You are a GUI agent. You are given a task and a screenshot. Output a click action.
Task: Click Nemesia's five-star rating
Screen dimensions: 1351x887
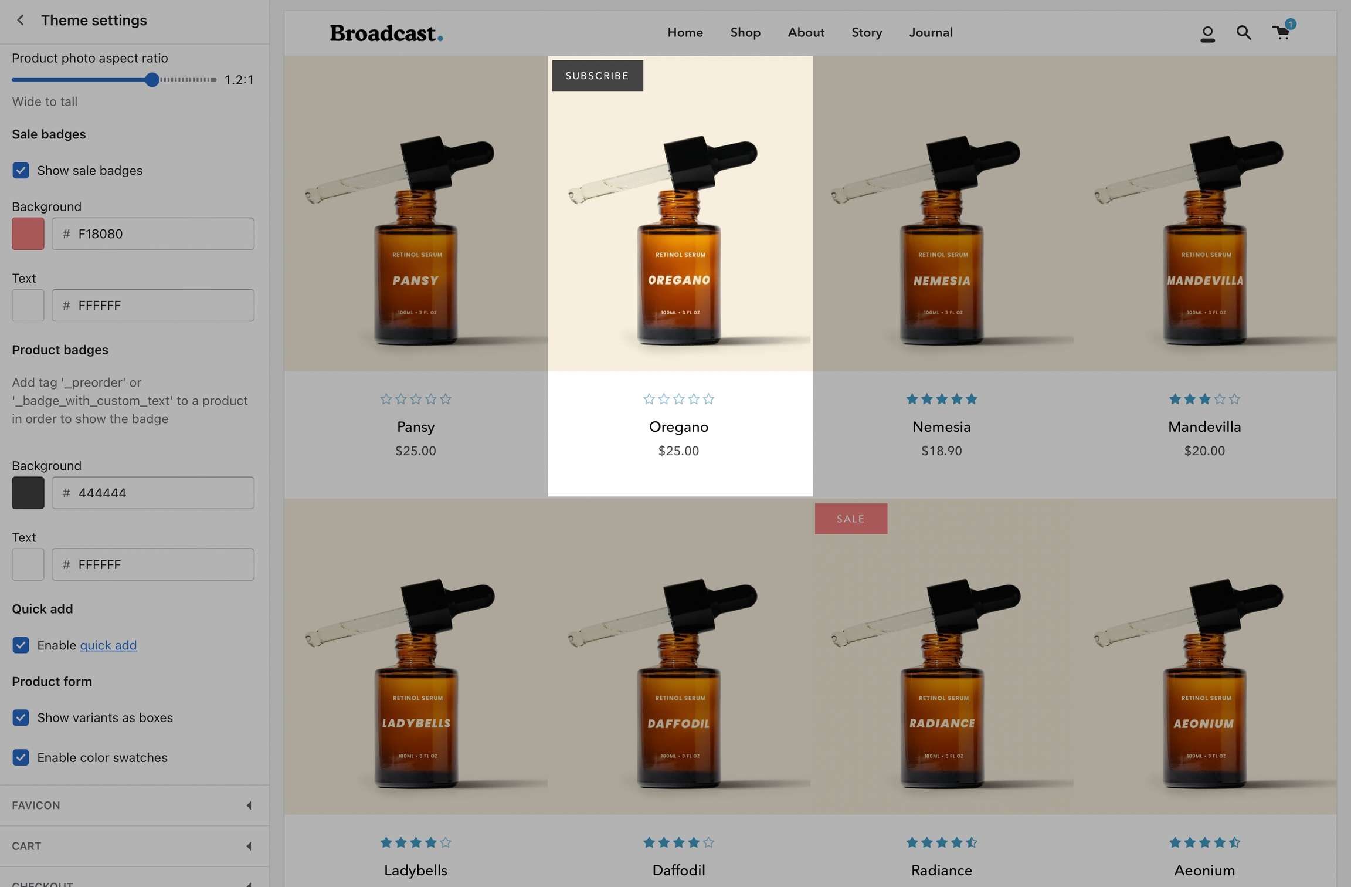(x=941, y=400)
